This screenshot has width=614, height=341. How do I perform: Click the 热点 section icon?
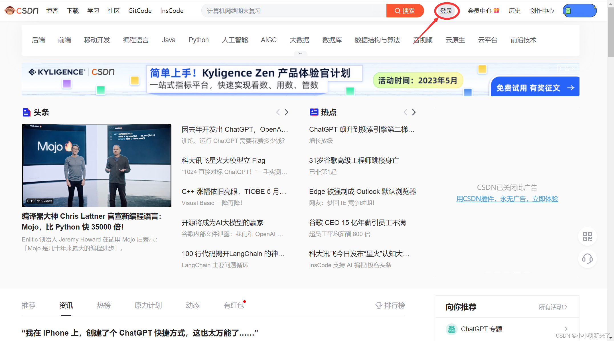coord(314,112)
